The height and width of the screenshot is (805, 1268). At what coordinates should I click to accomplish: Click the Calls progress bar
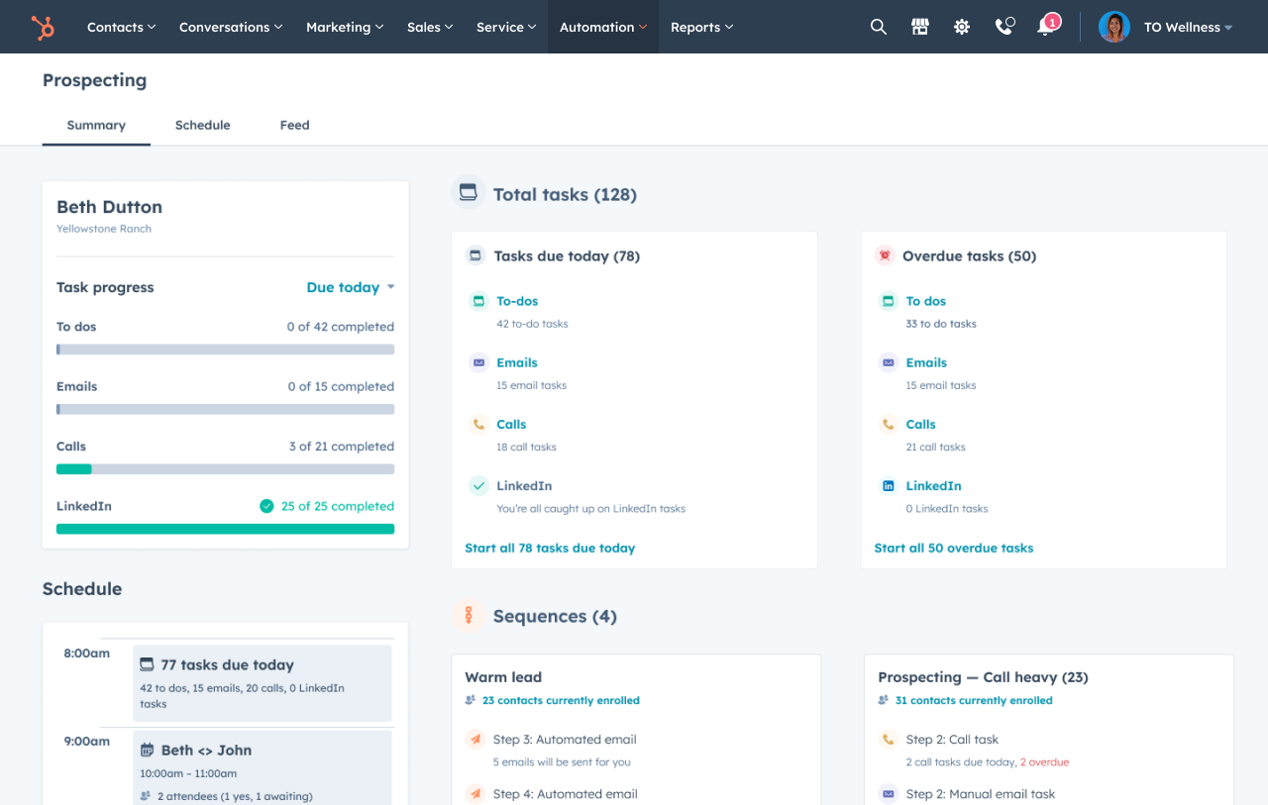[x=225, y=468]
